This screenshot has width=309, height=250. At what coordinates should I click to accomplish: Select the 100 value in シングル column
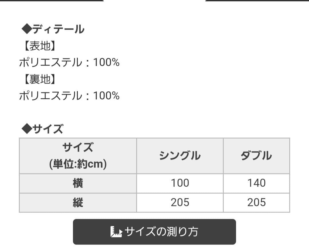pyautogui.click(x=180, y=183)
